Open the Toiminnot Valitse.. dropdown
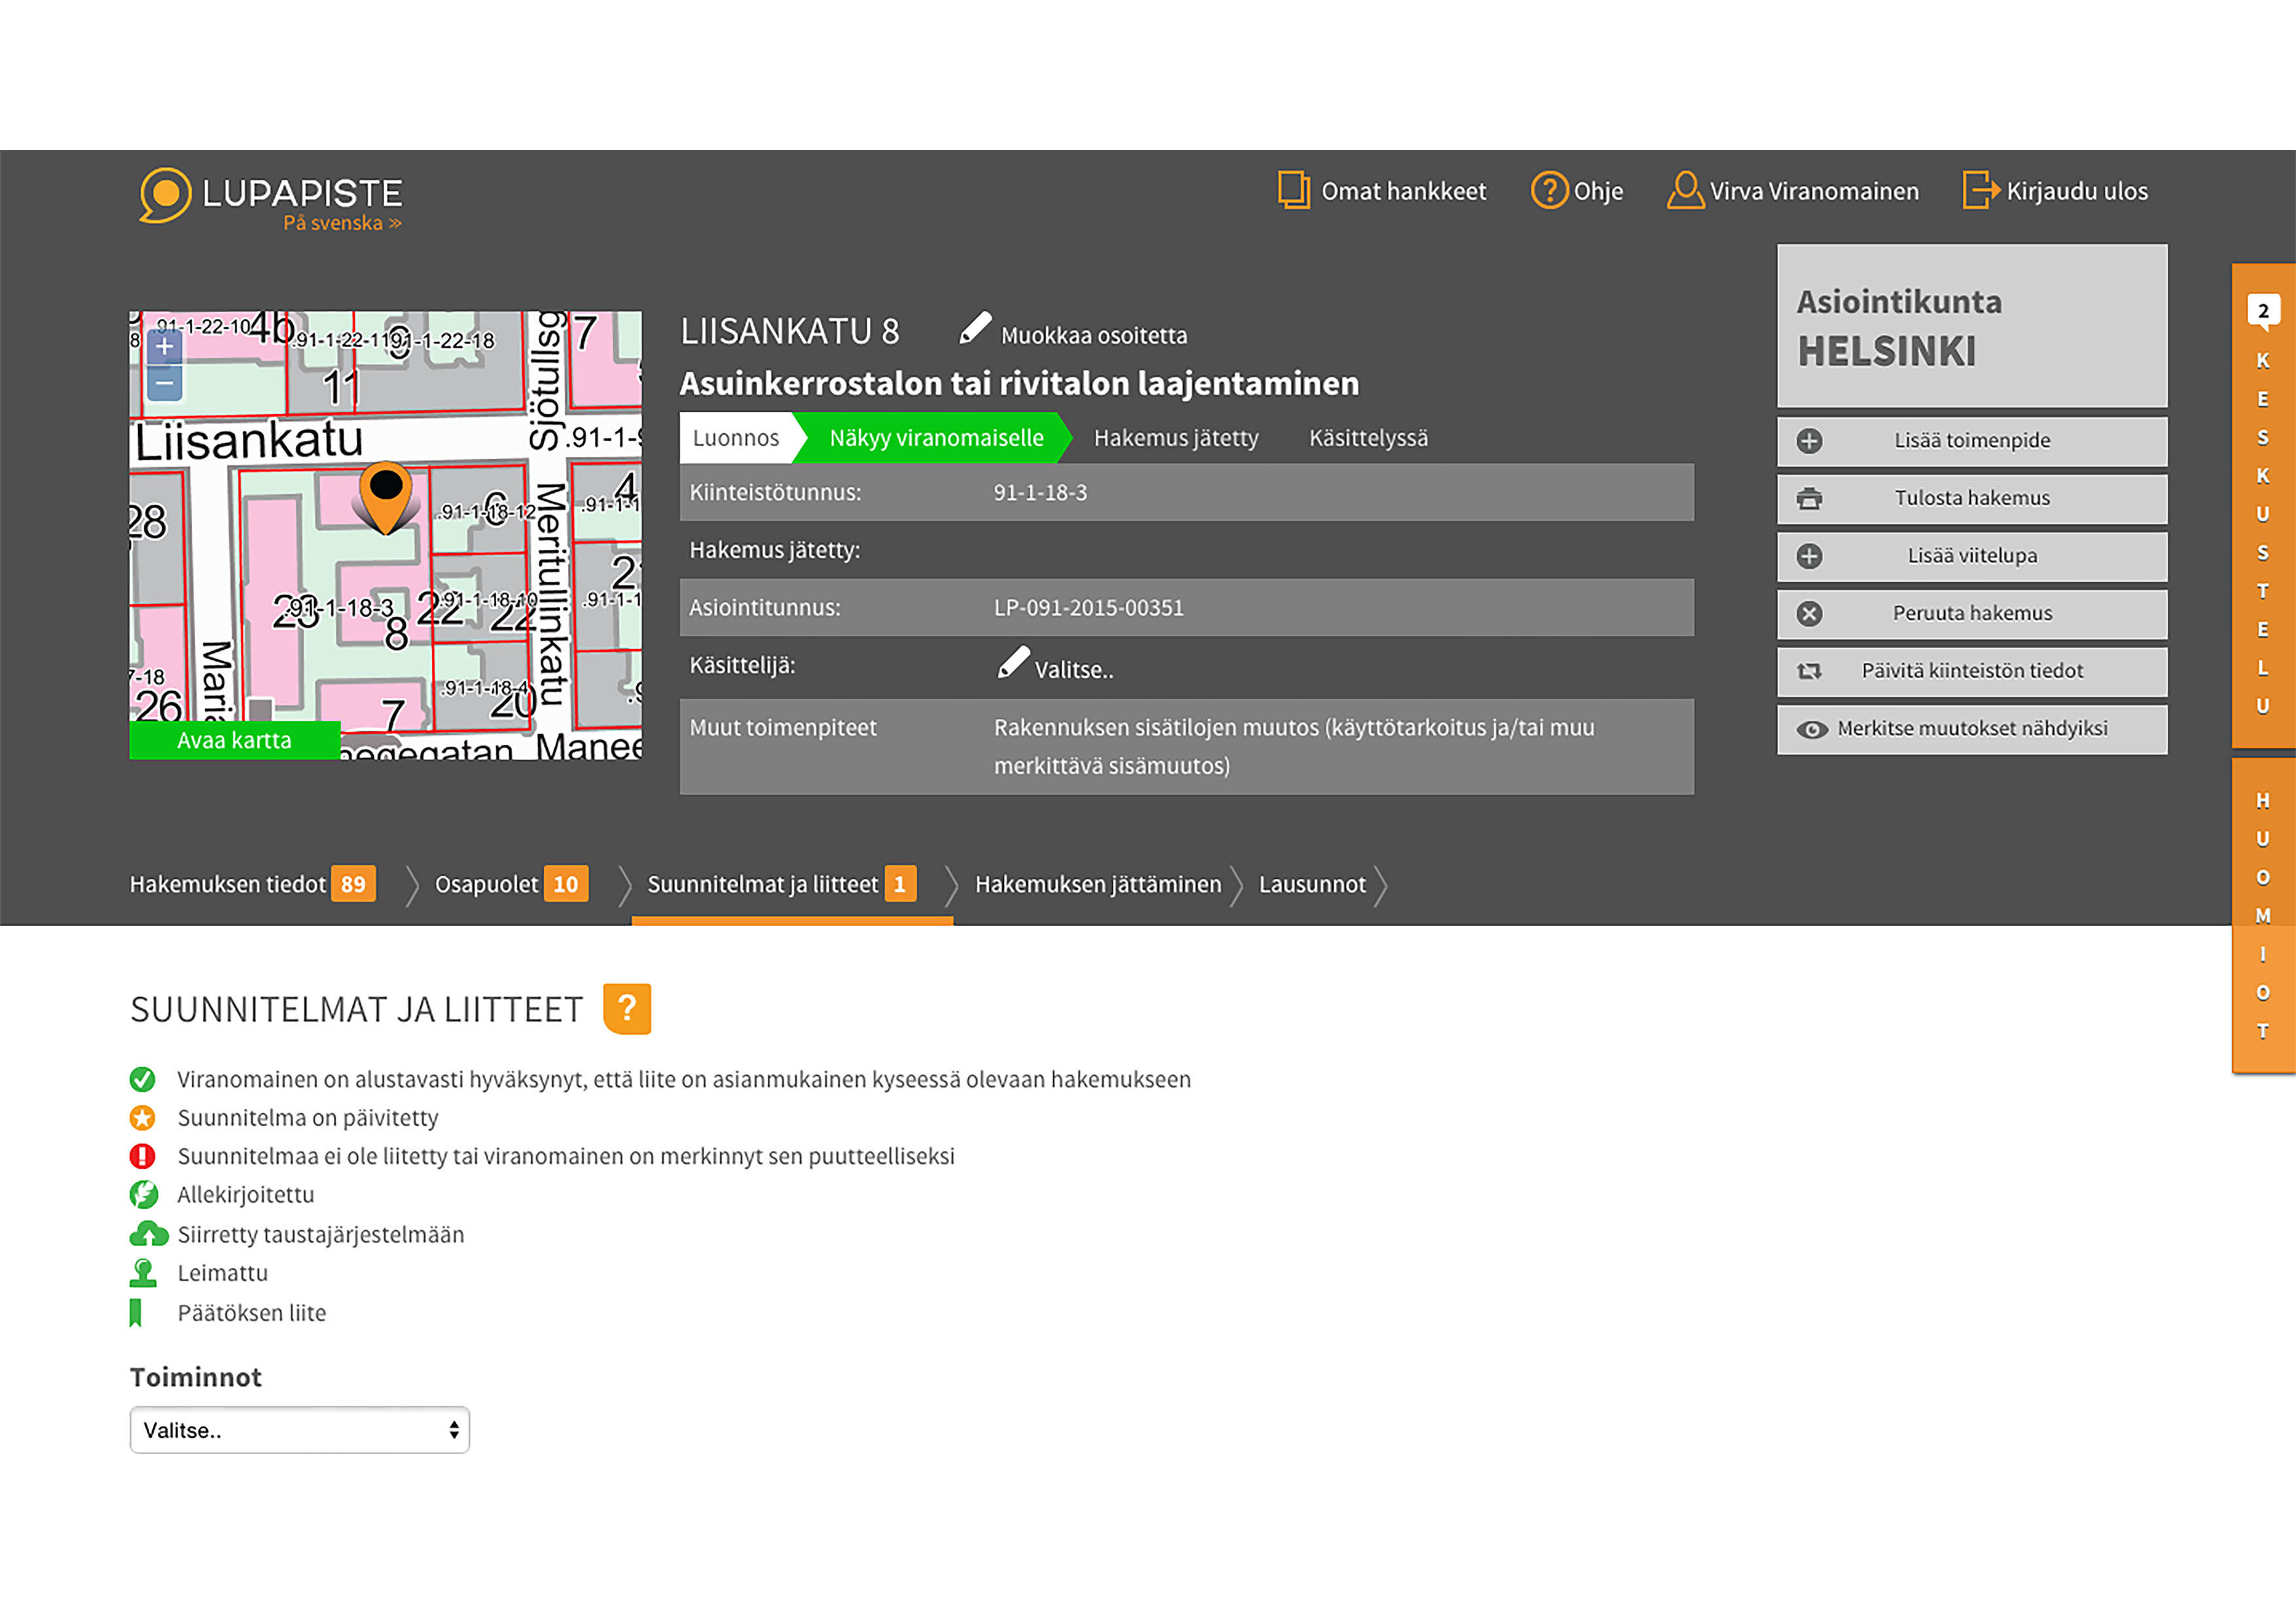2296x1623 pixels. click(299, 1430)
